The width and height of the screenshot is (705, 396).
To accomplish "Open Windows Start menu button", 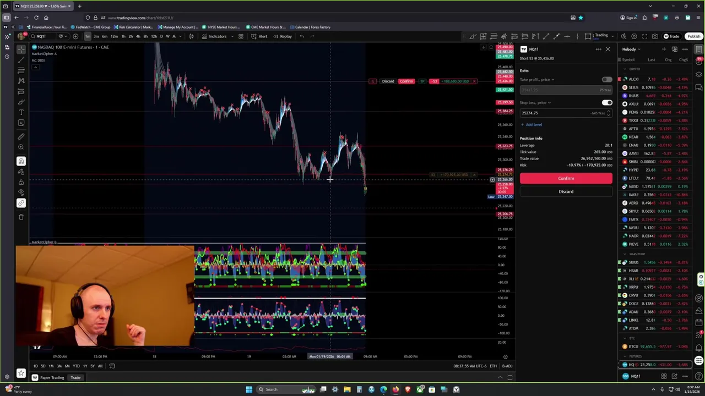I will (249, 389).
